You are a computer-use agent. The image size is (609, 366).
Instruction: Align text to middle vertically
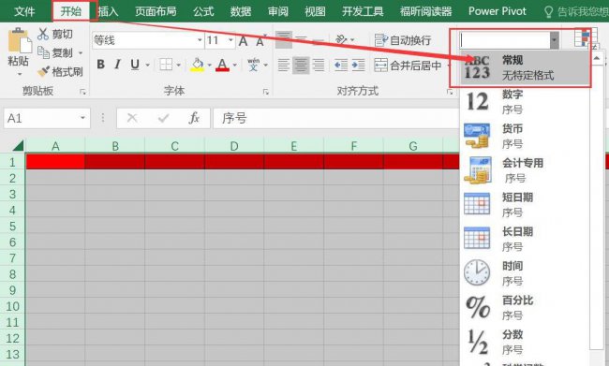click(x=301, y=39)
